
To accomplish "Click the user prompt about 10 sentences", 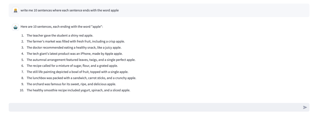I will pos(69,10).
